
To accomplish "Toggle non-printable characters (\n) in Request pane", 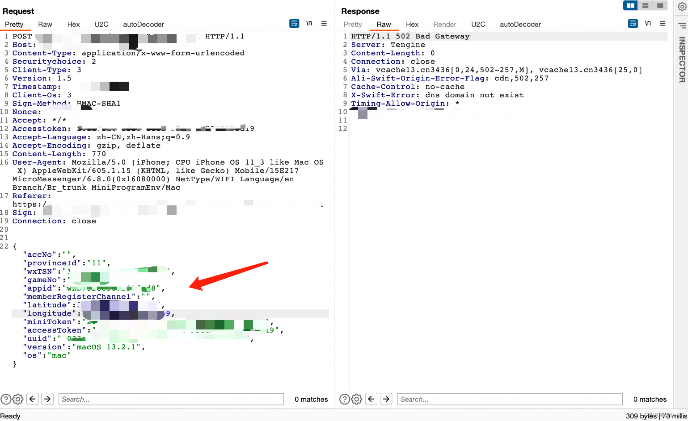I will (309, 24).
